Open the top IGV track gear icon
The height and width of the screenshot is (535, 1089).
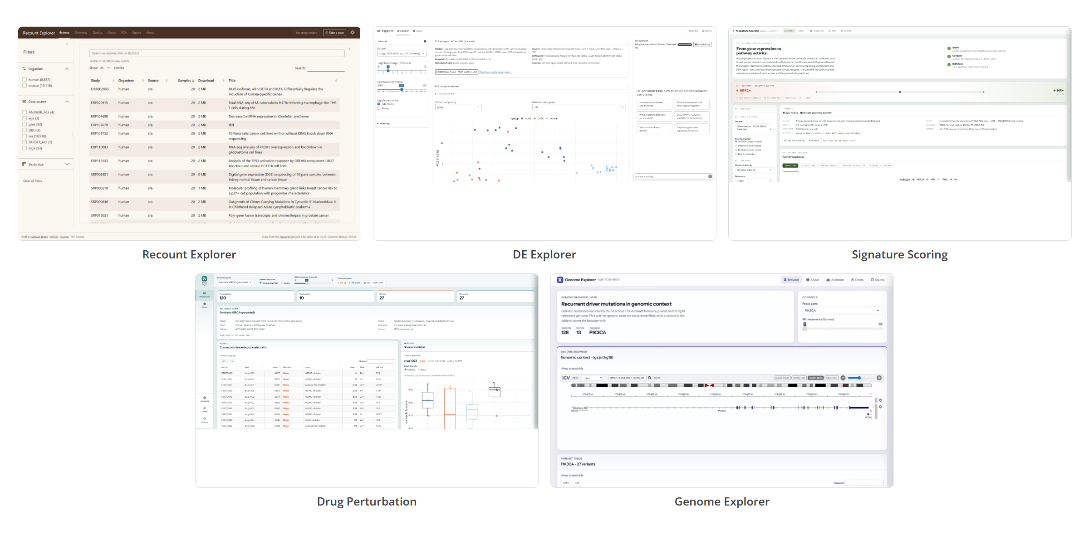tap(880, 400)
